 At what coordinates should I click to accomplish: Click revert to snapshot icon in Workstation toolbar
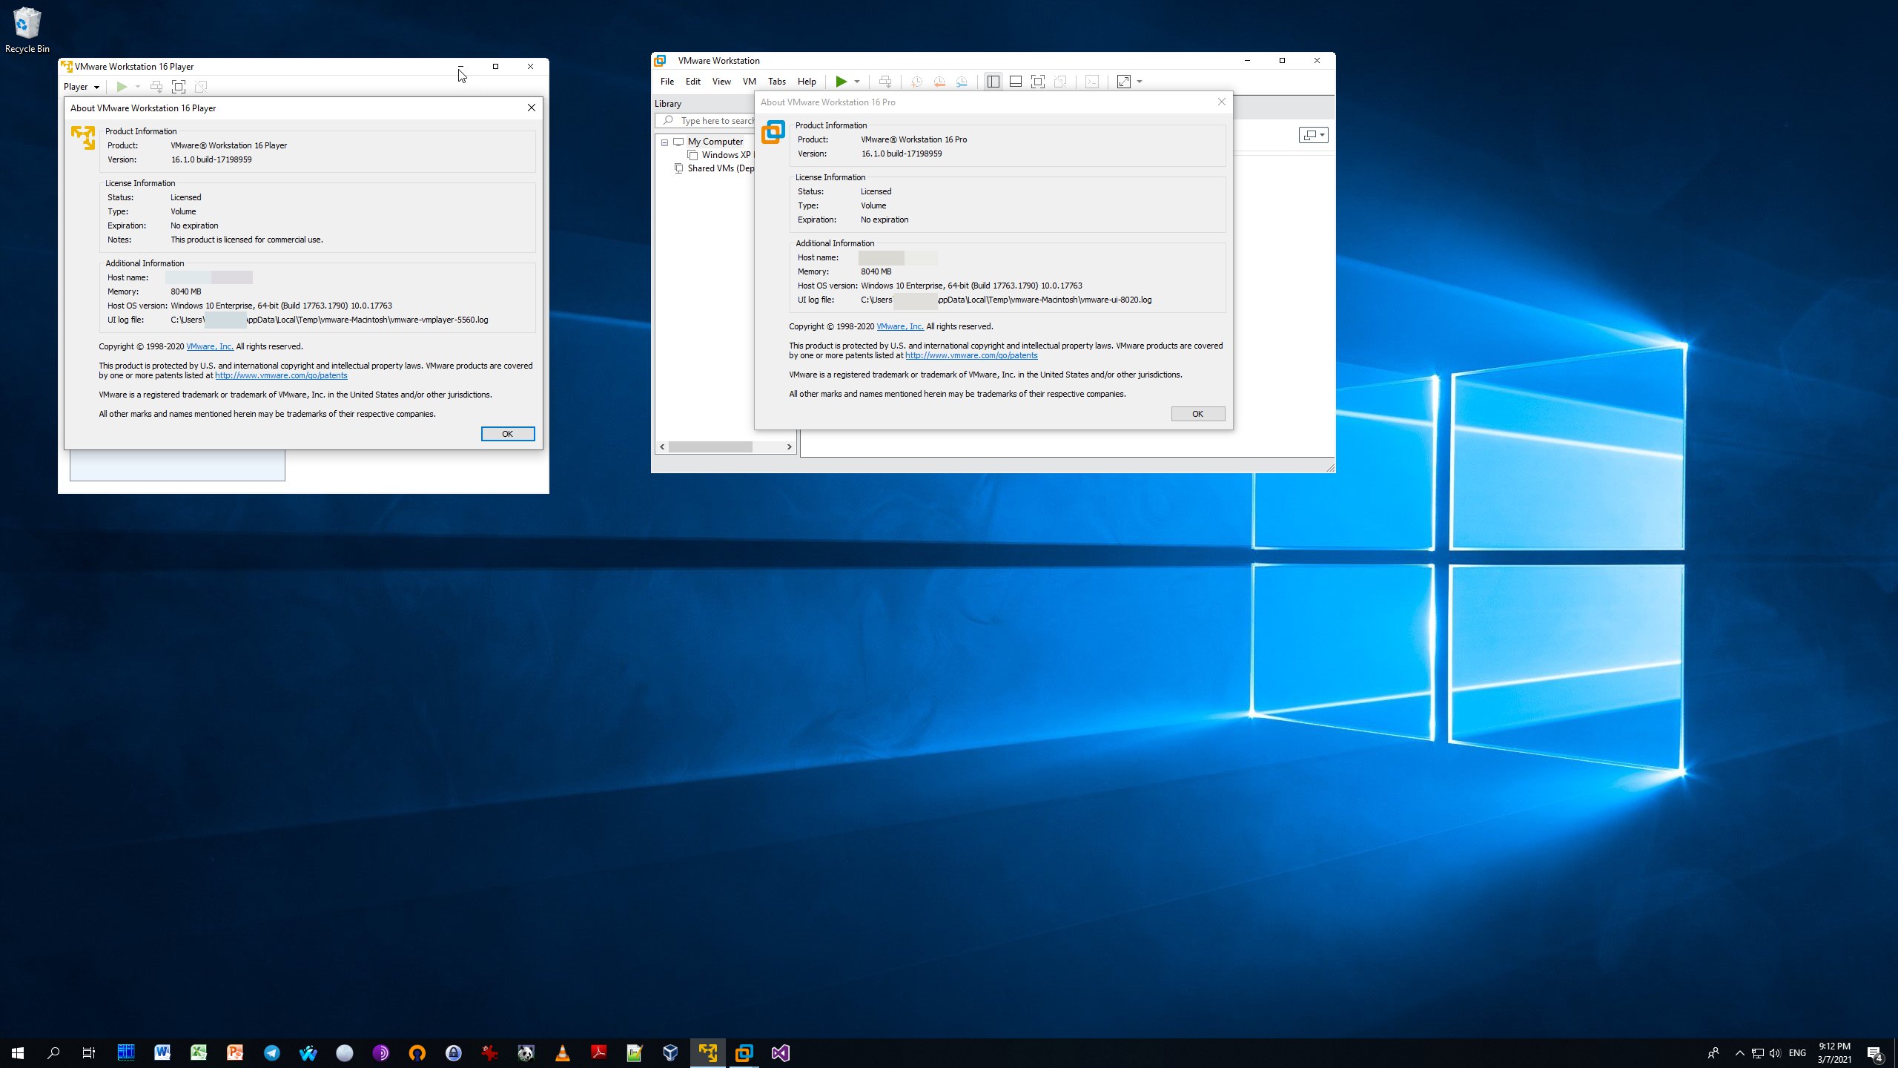pos(939,82)
